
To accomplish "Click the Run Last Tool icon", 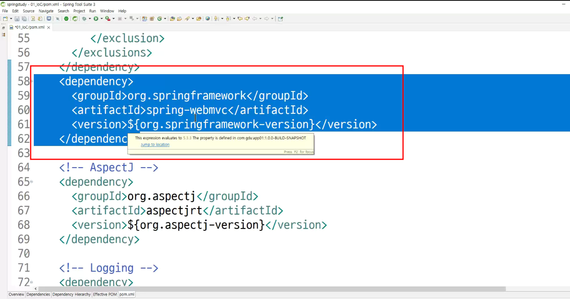I will pos(107,18).
